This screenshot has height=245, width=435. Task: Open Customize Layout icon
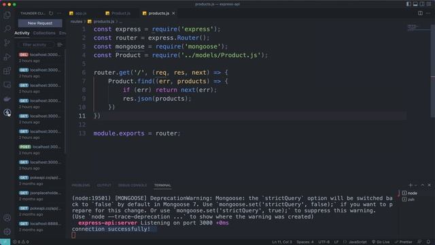click(x=429, y=4)
